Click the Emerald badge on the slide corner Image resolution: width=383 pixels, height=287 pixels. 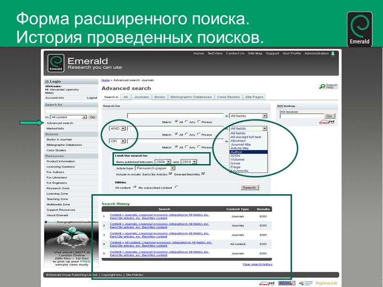(360, 28)
